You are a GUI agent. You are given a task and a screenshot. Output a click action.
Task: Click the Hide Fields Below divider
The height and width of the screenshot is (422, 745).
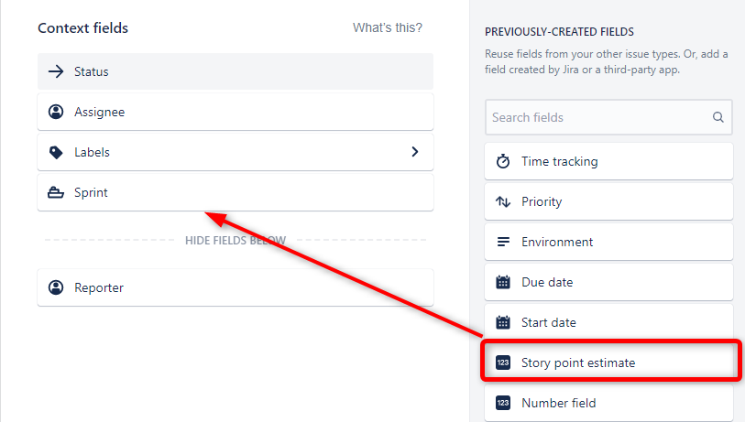(236, 241)
